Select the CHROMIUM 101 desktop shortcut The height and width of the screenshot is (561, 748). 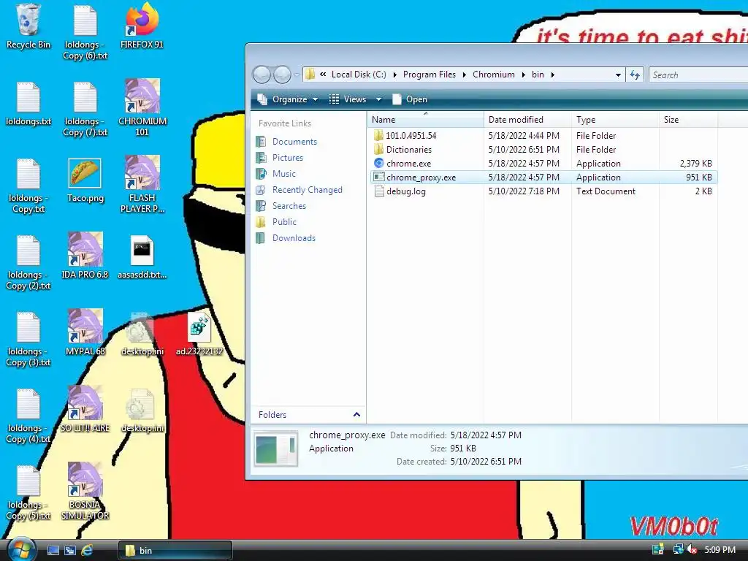142,108
